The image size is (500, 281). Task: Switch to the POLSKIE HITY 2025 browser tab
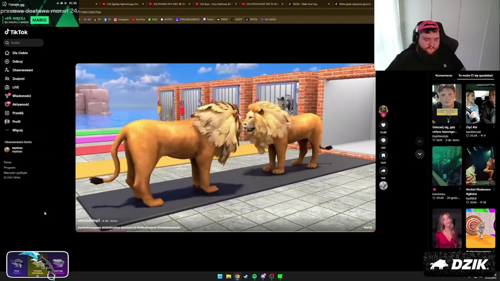tap(169, 4)
